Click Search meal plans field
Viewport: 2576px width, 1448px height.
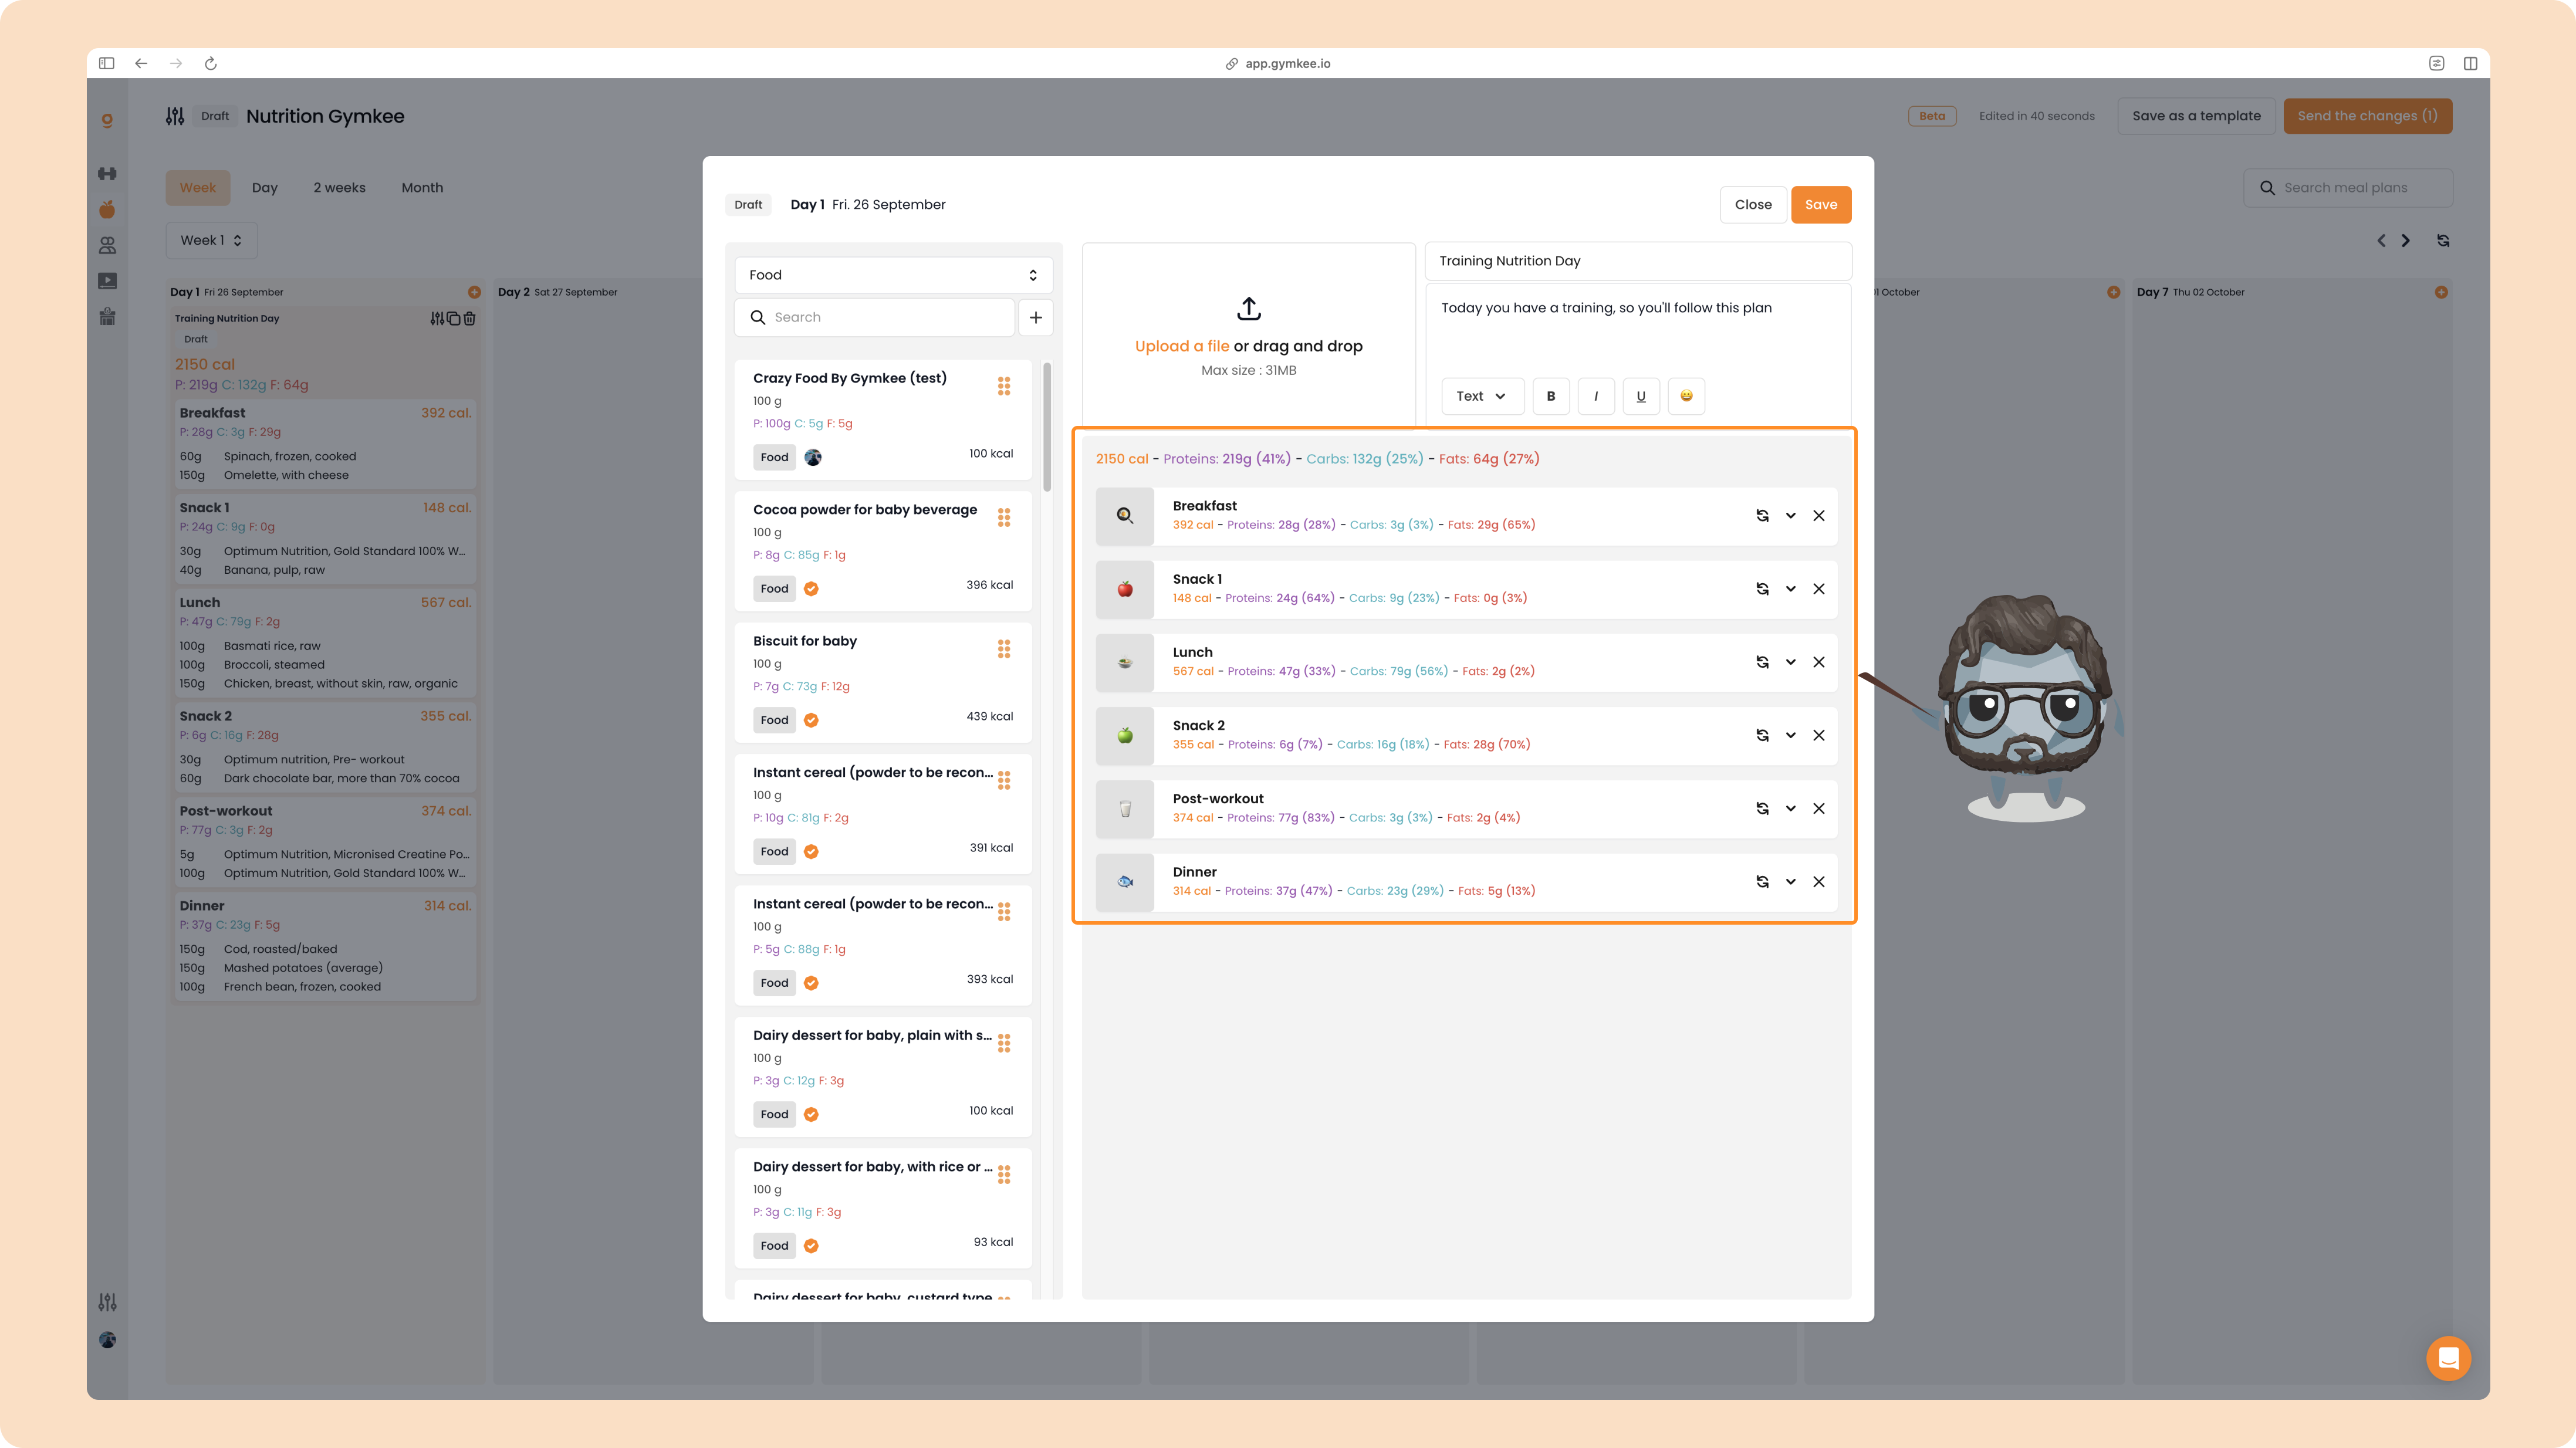click(2348, 188)
